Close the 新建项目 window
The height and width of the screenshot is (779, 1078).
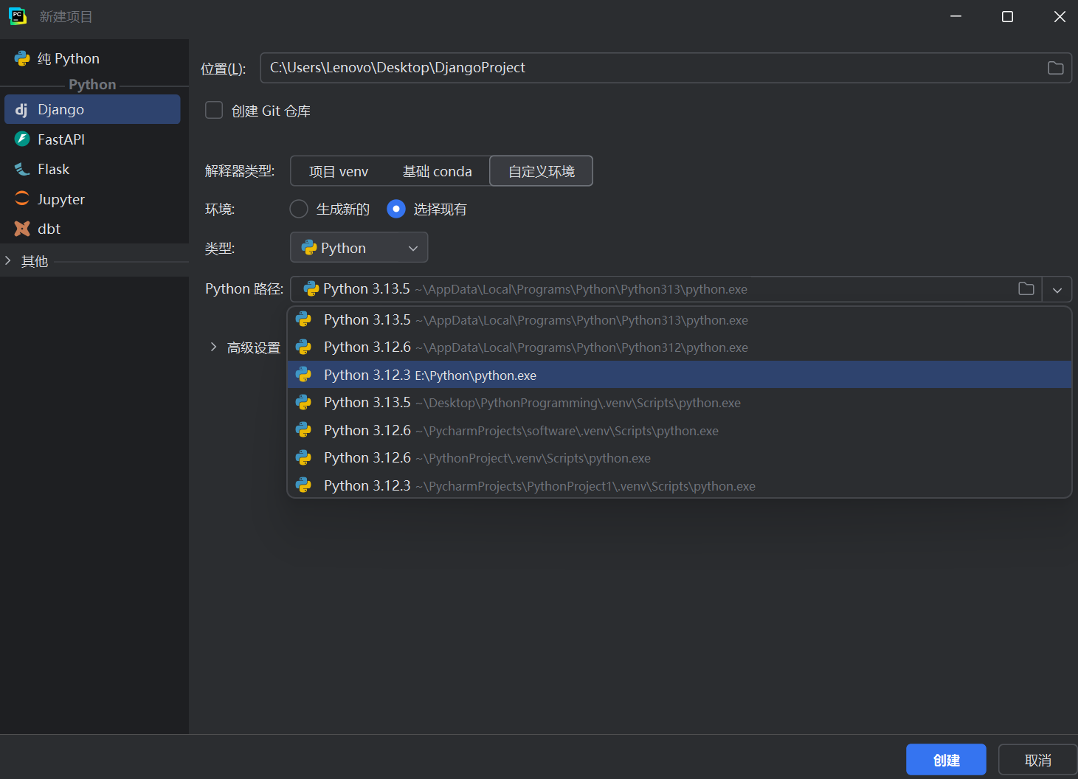click(x=1060, y=16)
